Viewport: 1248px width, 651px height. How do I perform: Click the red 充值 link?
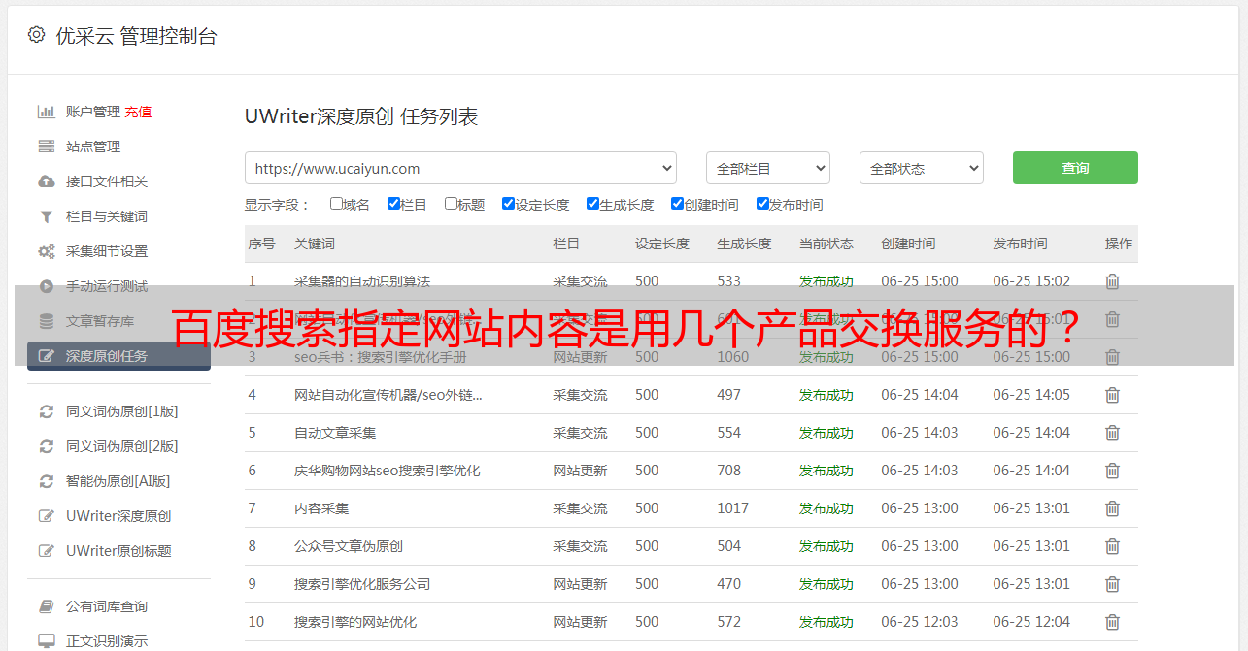pos(138,112)
